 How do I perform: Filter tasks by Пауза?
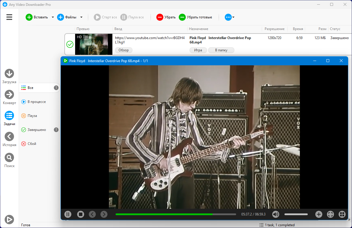(40, 116)
